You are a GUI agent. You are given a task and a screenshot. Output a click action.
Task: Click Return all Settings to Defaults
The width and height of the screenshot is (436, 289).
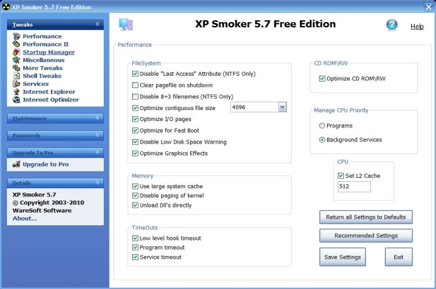(x=366, y=217)
